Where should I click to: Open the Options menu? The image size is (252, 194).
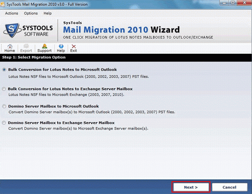coord(31,13)
